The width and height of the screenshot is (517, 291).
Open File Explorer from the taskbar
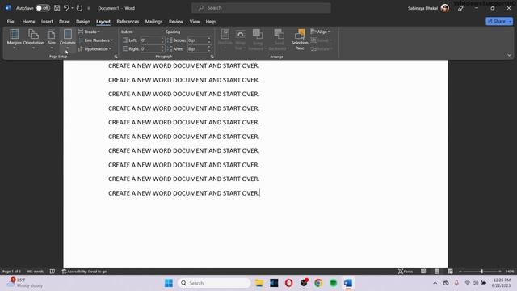point(259,283)
